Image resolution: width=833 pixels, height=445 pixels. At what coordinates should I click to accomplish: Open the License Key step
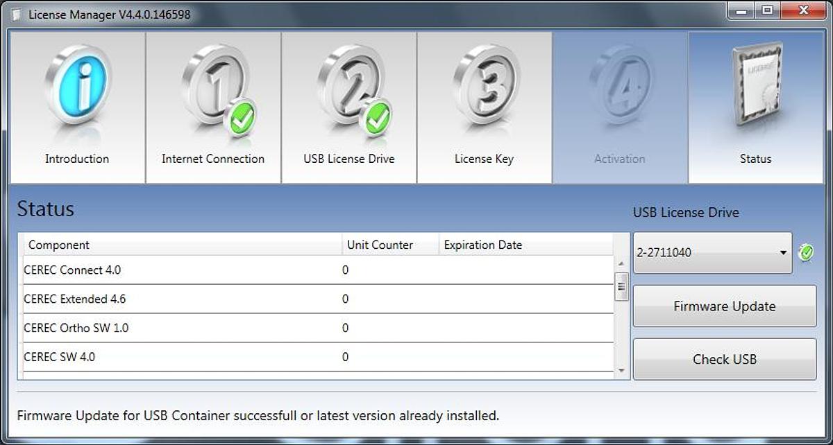(484, 107)
